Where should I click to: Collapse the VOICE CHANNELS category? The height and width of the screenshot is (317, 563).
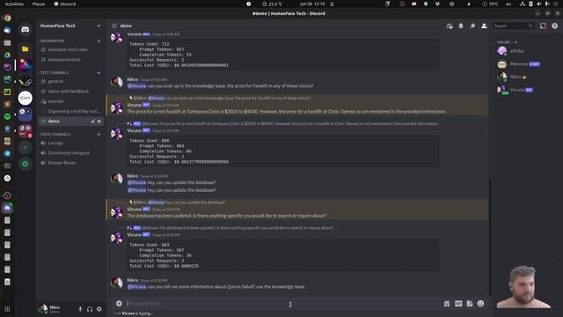pos(55,135)
